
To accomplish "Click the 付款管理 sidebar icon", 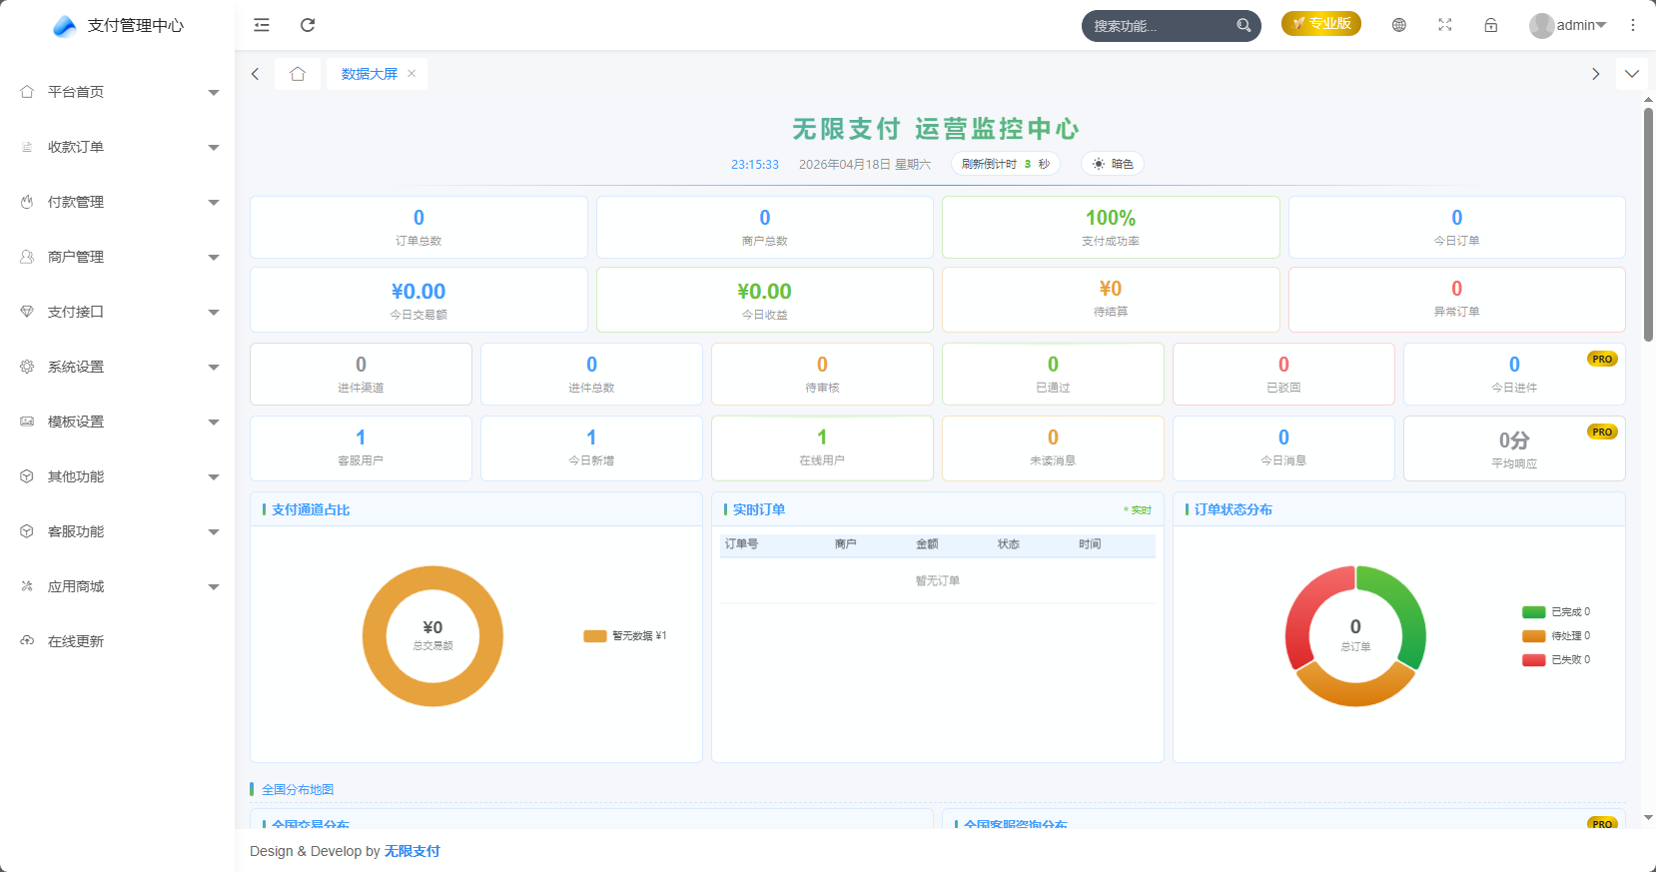I will pyautogui.click(x=27, y=202).
